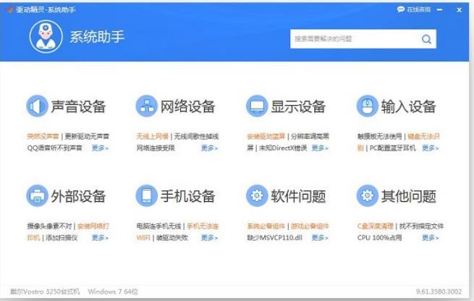The image size is (474, 301).
Task: Open the 装驱动失败 link
Action: (x=172, y=238)
